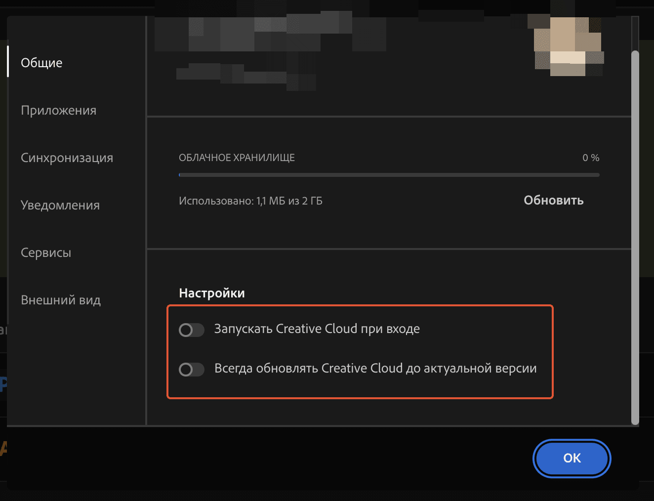
Task: Open the Сервисы settings tab
Action: 46,252
